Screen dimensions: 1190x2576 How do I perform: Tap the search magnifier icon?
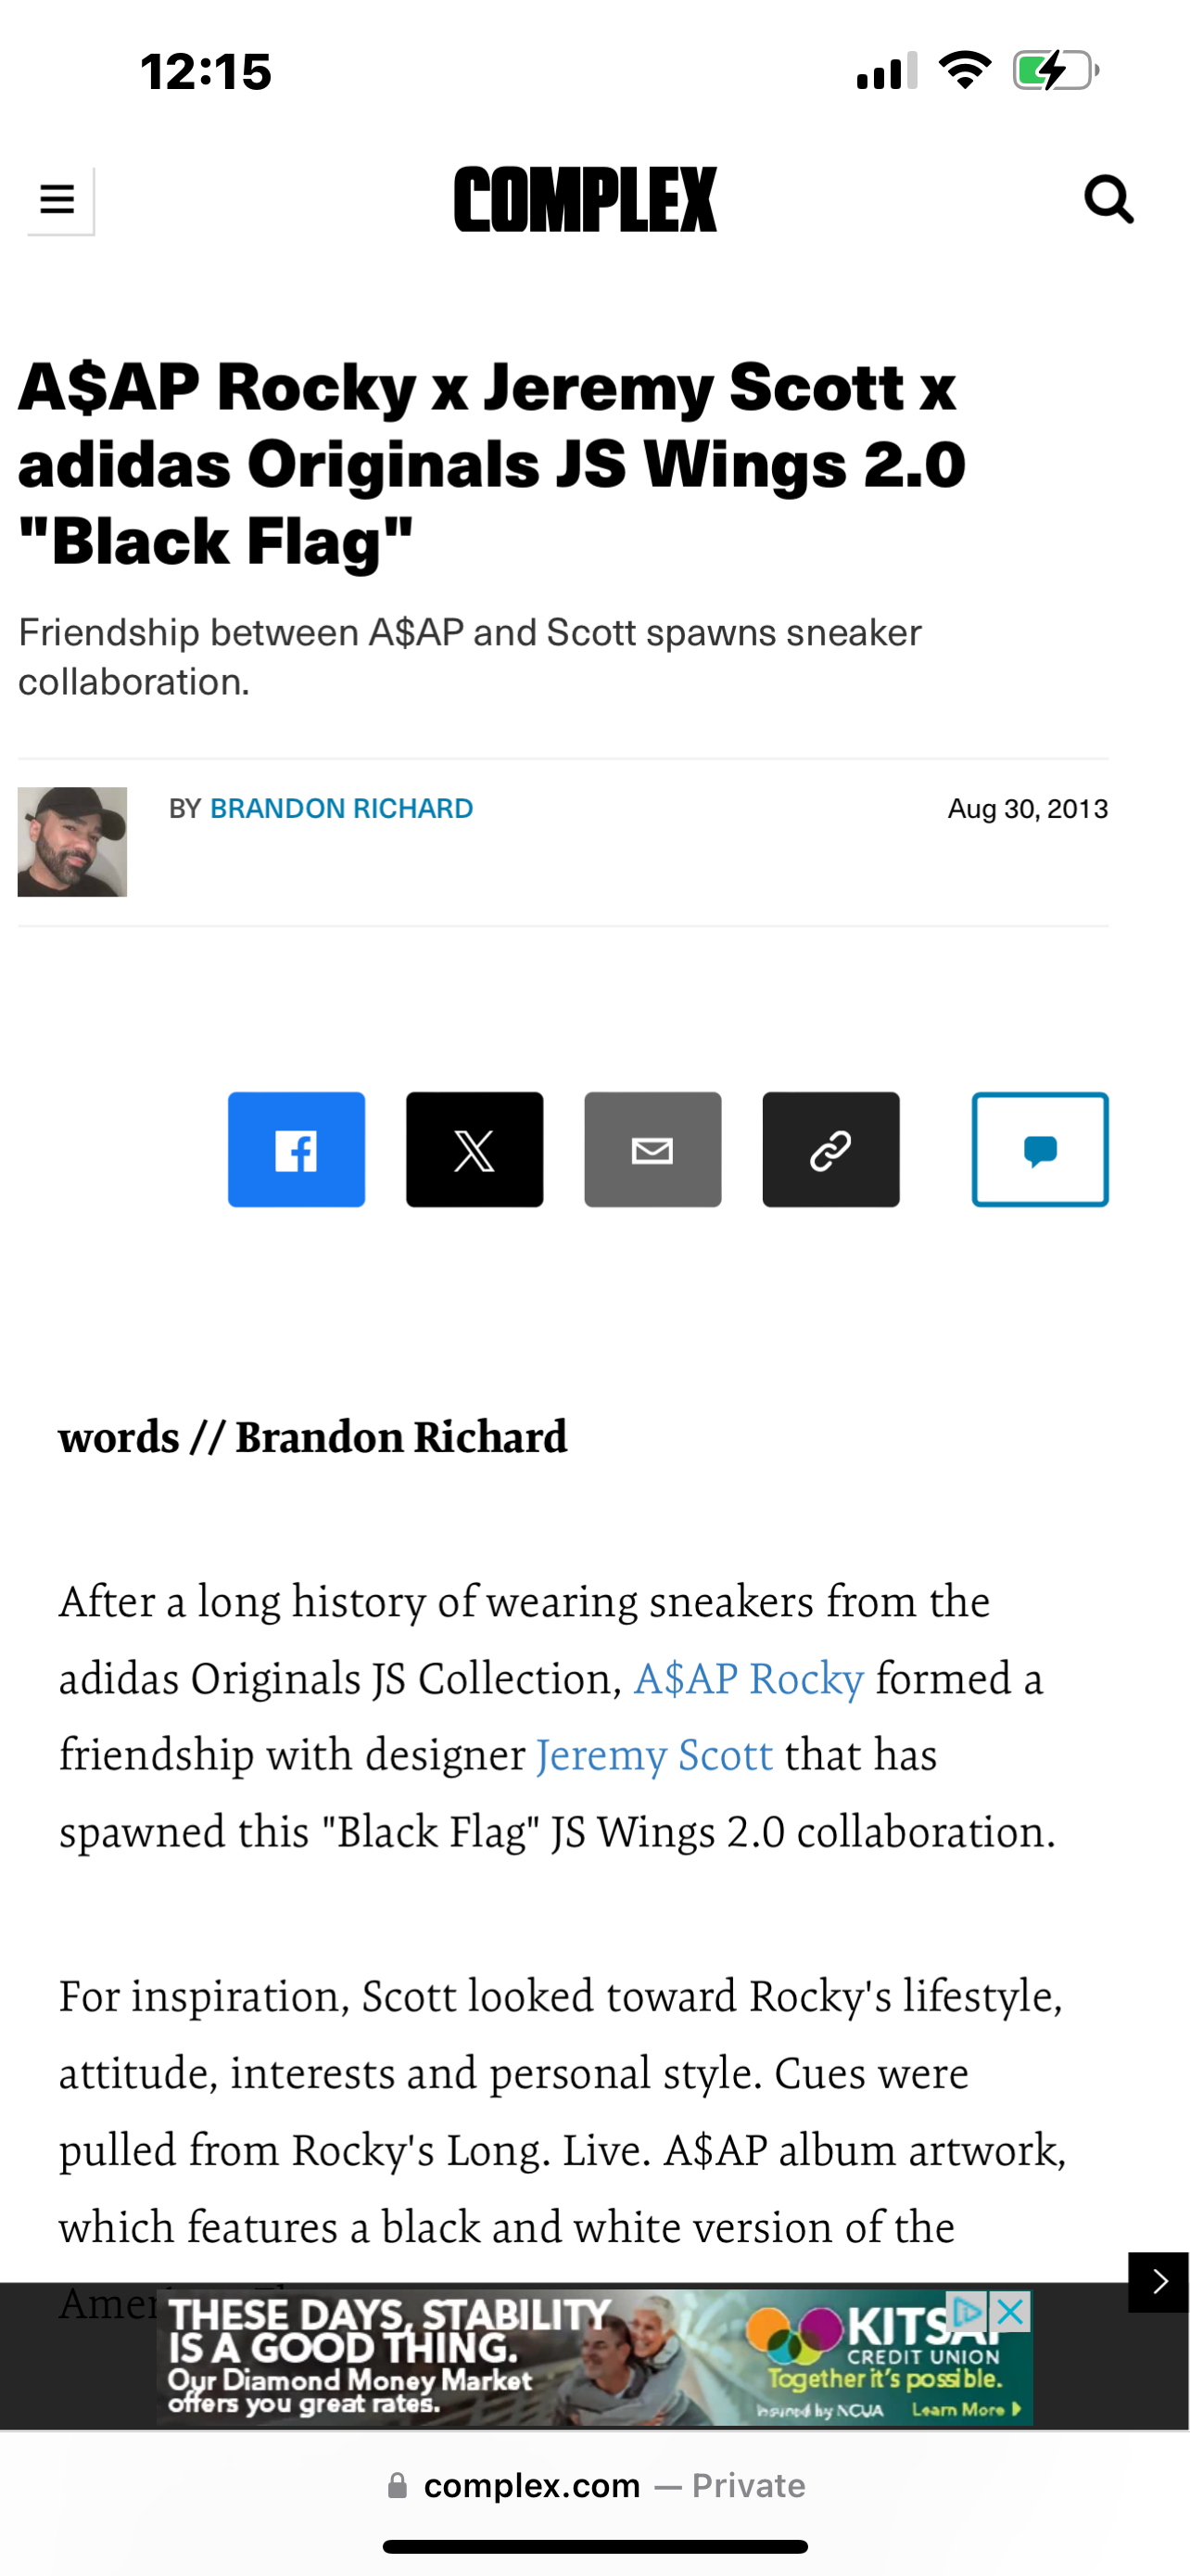tap(1108, 199)
